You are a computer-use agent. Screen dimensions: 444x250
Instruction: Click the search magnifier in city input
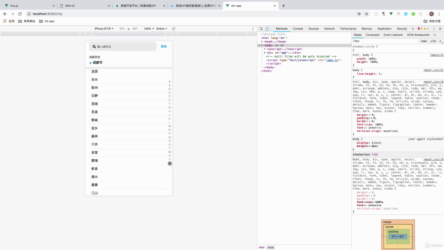click(x=94, y=47)
